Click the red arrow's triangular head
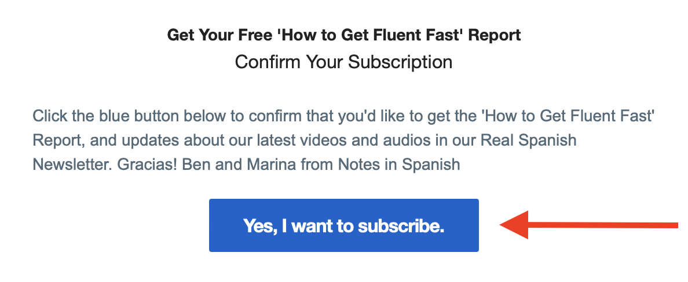Image resolution: width=688 pixels, height=282 pixels. tap(514, 225)
